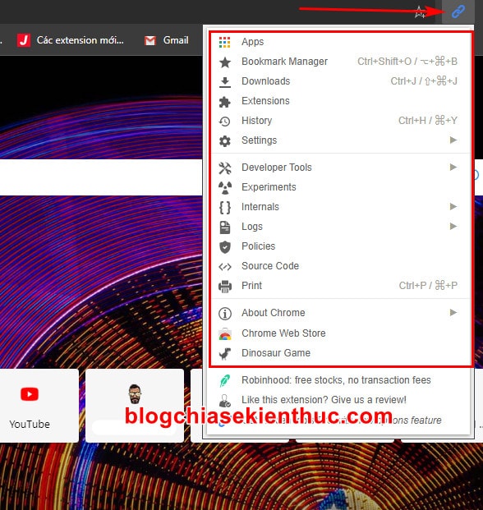Expand the Settings submenu arrow

453,140
